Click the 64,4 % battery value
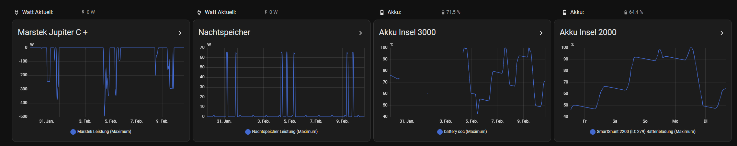The width and height of the screenshot is (737, 146). click(636, 12)
